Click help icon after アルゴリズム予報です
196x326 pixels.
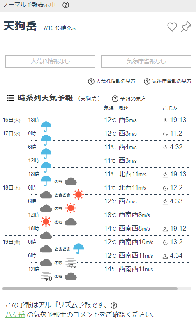[x=114, y=305]
